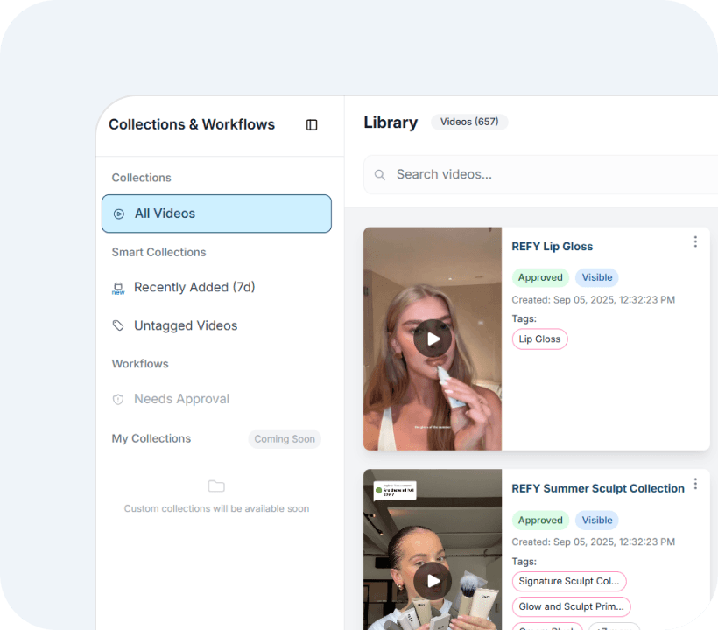Click Created date on Summer Sculpt Collection card
Image resolution: width=718 pixels, height=630 pixels.
(x=593, y=542)
